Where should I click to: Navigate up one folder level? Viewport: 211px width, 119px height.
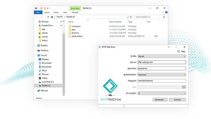(x=48, y=17)
